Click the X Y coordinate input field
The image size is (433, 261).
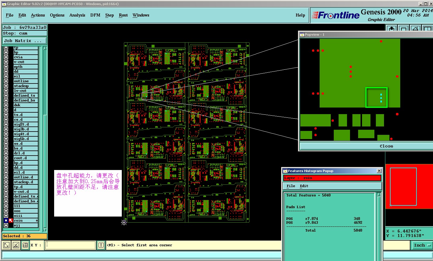[70, 245]
